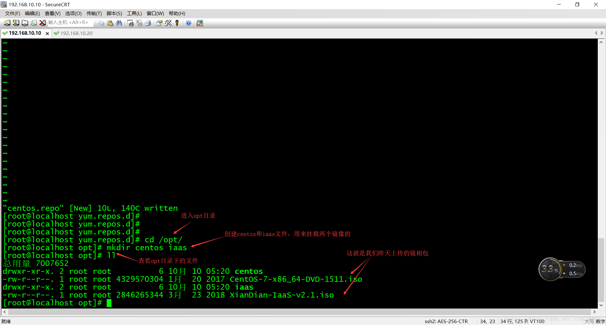Open the keymap editor tools icon
The width and height of the screenshot is (606, 325).
168,23
